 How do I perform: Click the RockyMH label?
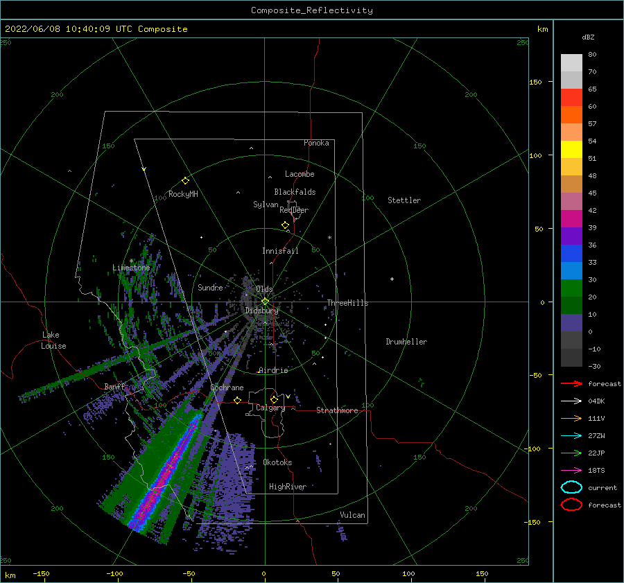(x=183, y=194)
